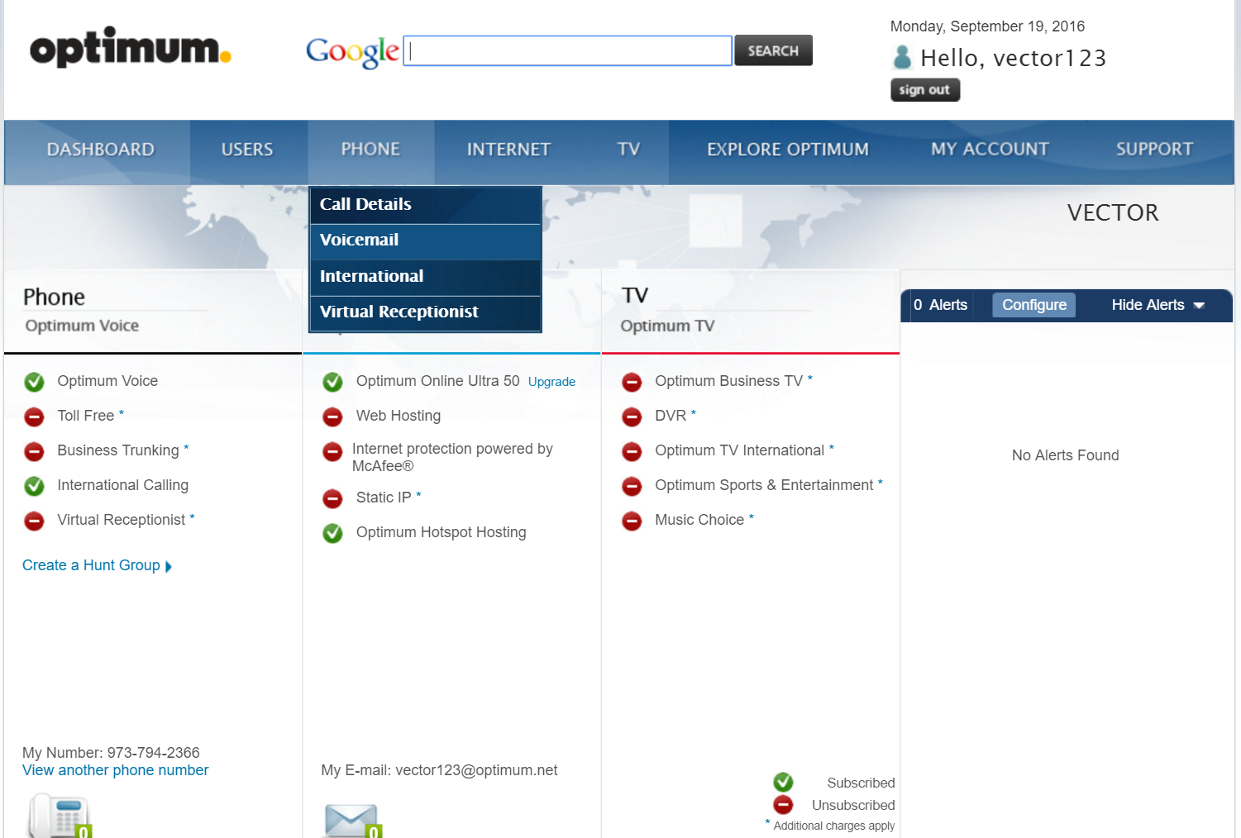Click the green check beside International Calling

point(34,486)
